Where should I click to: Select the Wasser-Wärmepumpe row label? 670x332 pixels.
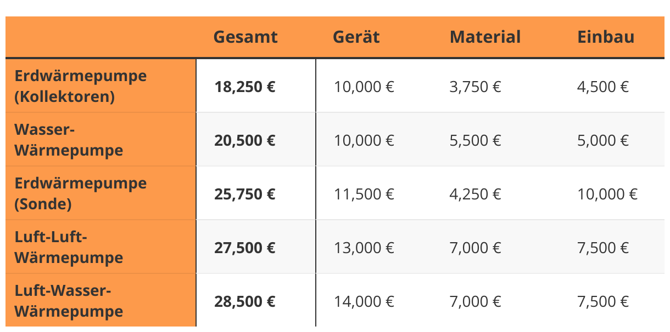pyautogui.click(x=69, y=140)
